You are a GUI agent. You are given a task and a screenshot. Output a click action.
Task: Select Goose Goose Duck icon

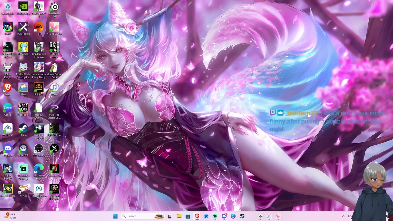click(x=54, y=71)
